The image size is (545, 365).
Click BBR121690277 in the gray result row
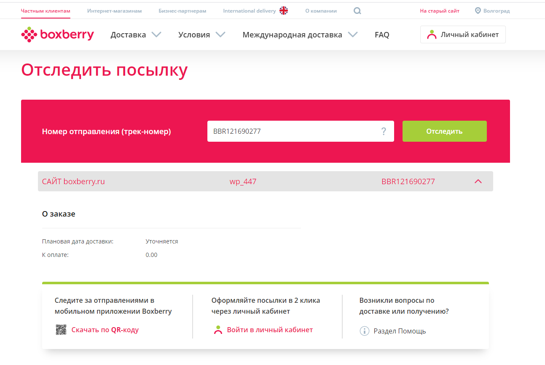point(408,181)
